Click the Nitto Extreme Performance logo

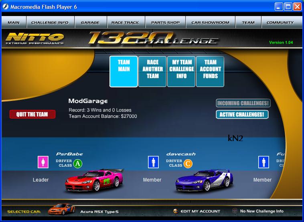[x=35, y=38]
